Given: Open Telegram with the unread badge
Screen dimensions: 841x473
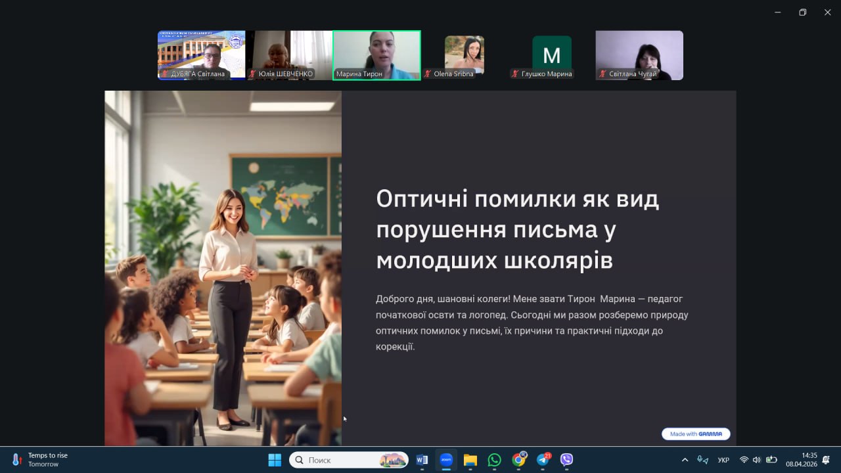Looking at the screenshot, I should tap(543, 460).
